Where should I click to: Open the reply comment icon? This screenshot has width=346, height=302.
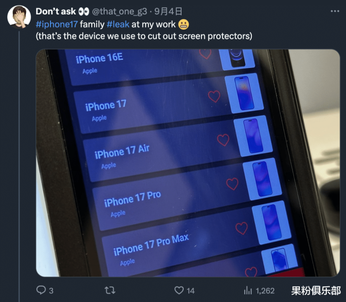[41, 290]
